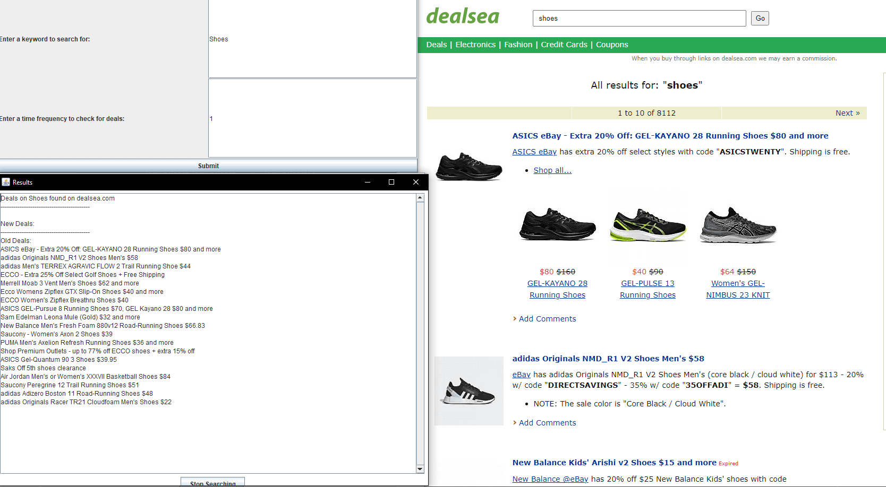Minimize the Results window
Screen dimensions: 886x487
coord(367,182)
